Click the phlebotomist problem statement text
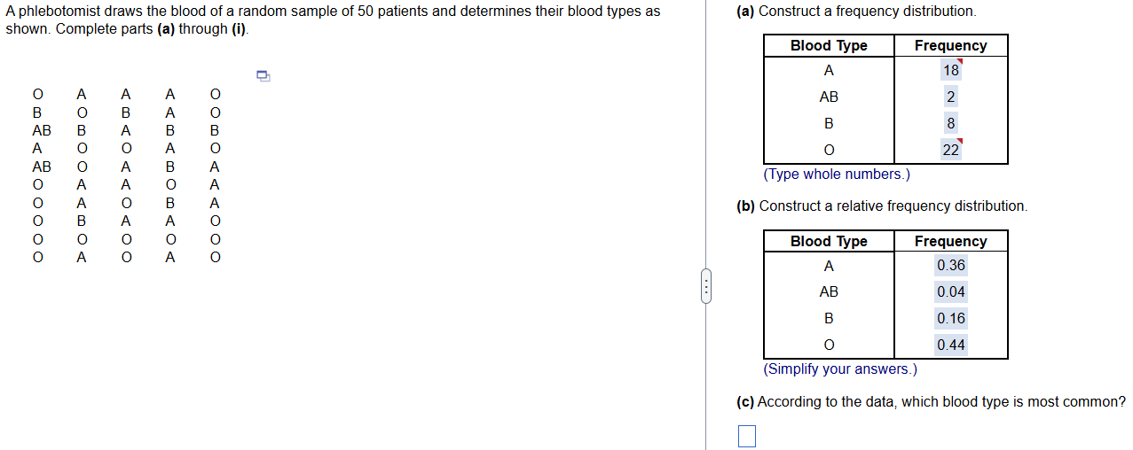This screenshot has width=1133, height=450. tap(333, 19)
